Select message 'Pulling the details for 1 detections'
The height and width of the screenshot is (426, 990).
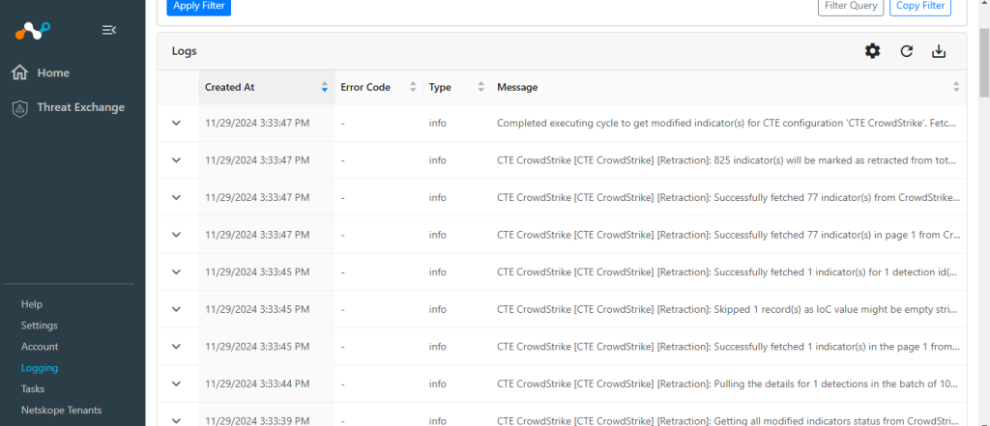pos(729,383)
